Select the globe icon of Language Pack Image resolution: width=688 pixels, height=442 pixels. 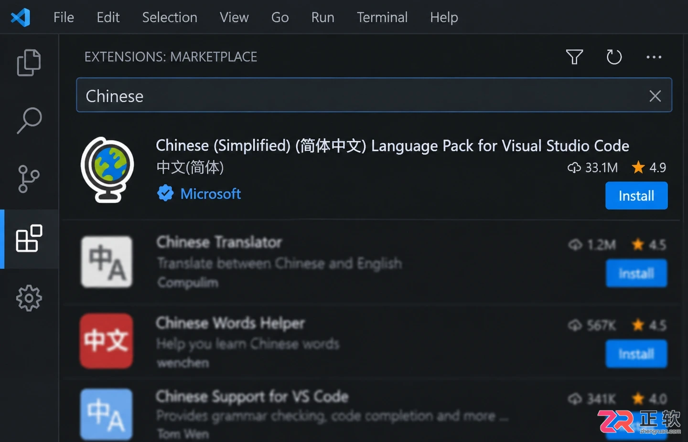tap(107, 170)
